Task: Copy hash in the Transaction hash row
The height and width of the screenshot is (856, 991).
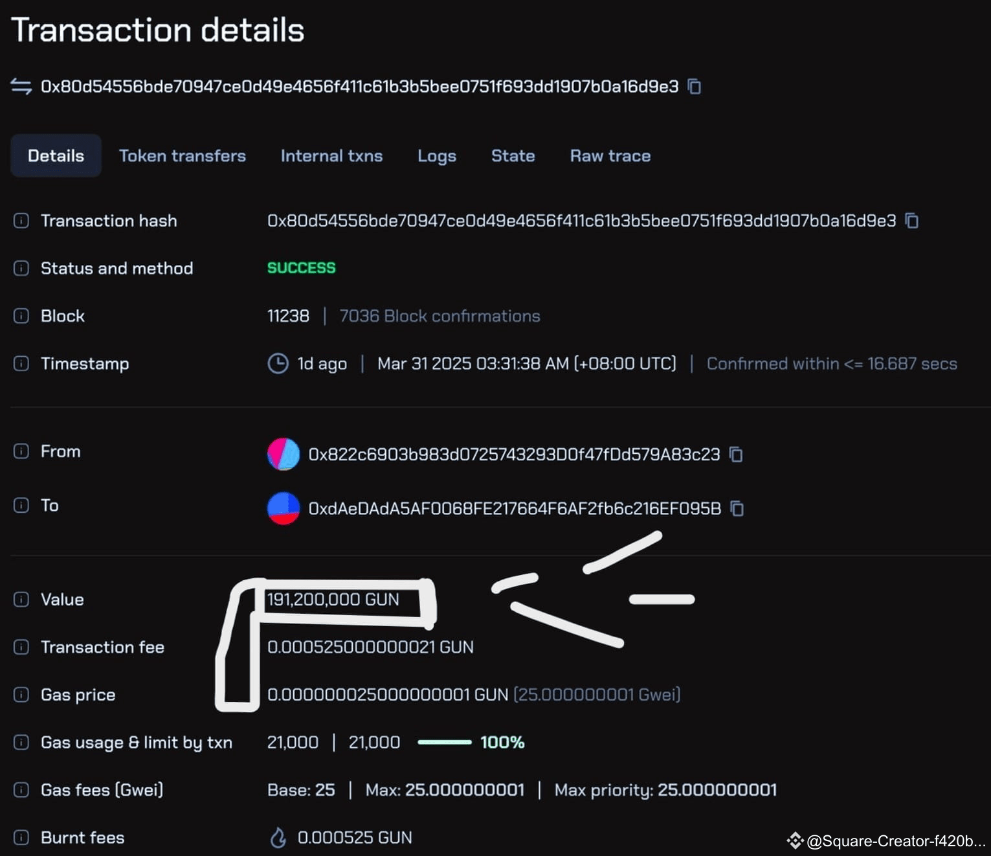Action: pyautogui.click(x=912, y=221)
